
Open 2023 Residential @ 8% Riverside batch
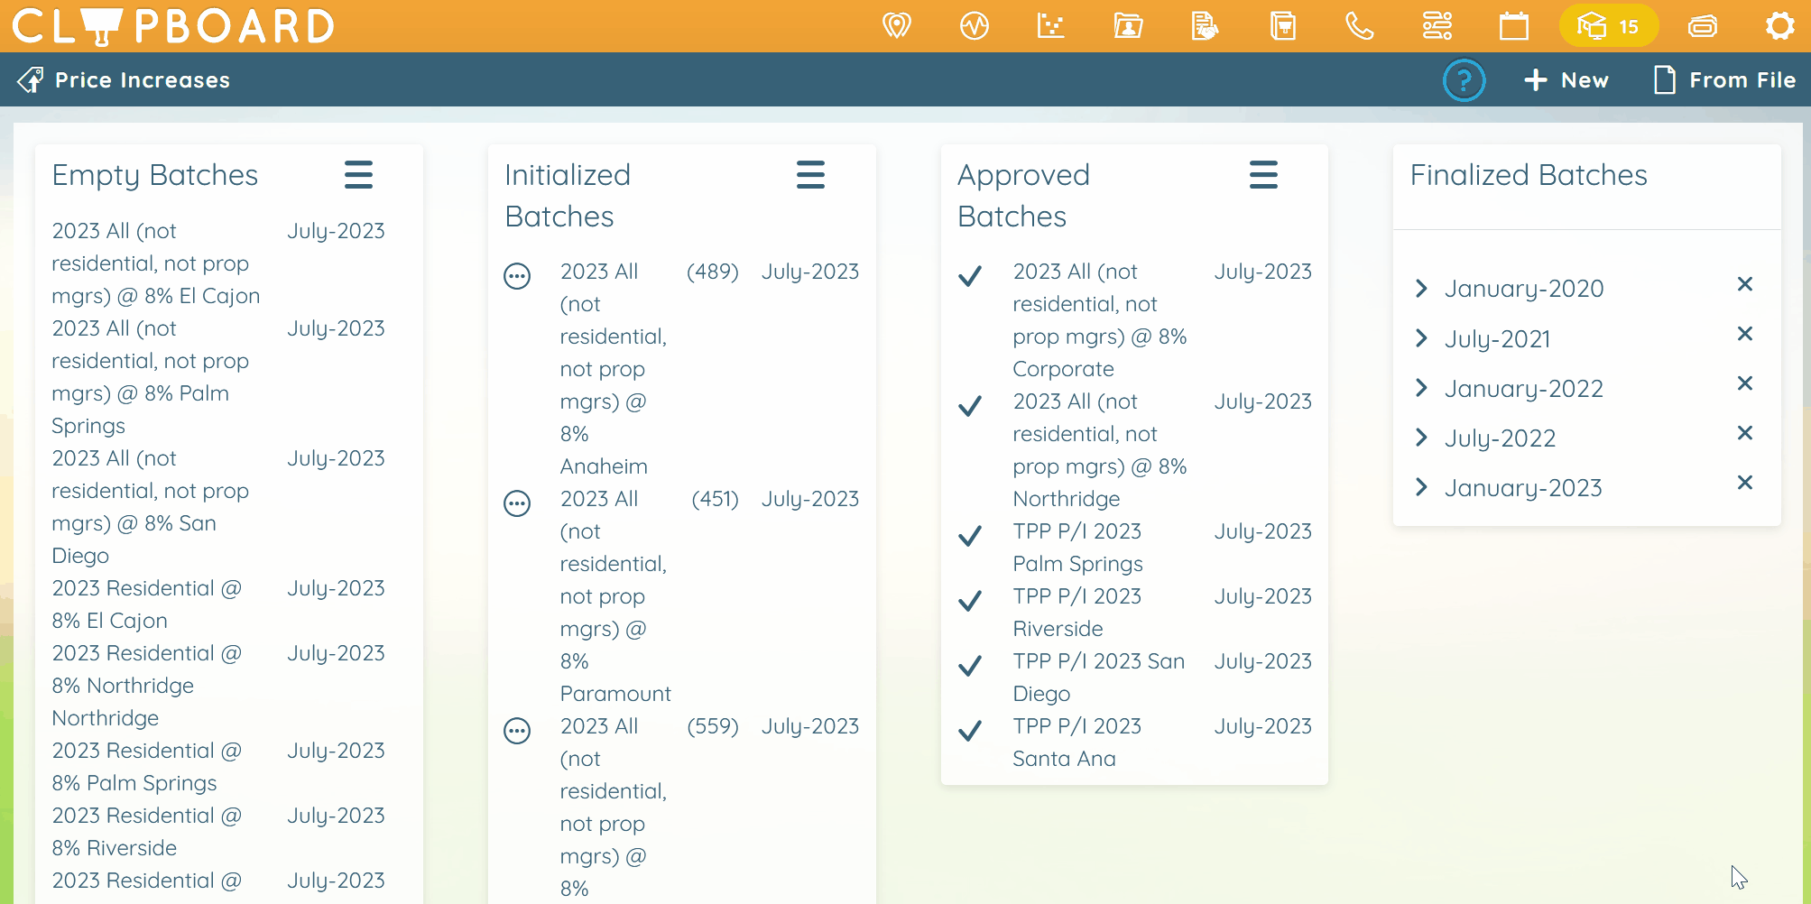point(147,832)
